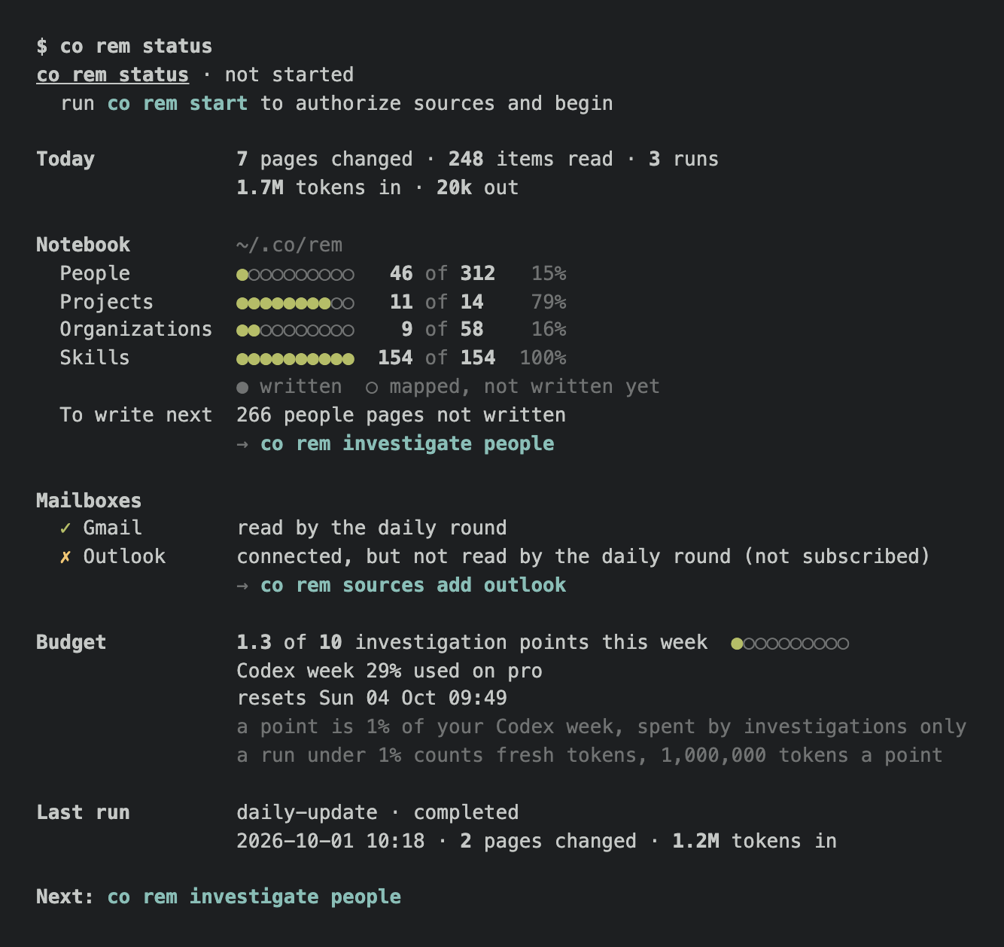This screenshot has height=947, width=1004.
Task: Click the Skills progress dot bar at 100%
Action: (x=295, y=359)
